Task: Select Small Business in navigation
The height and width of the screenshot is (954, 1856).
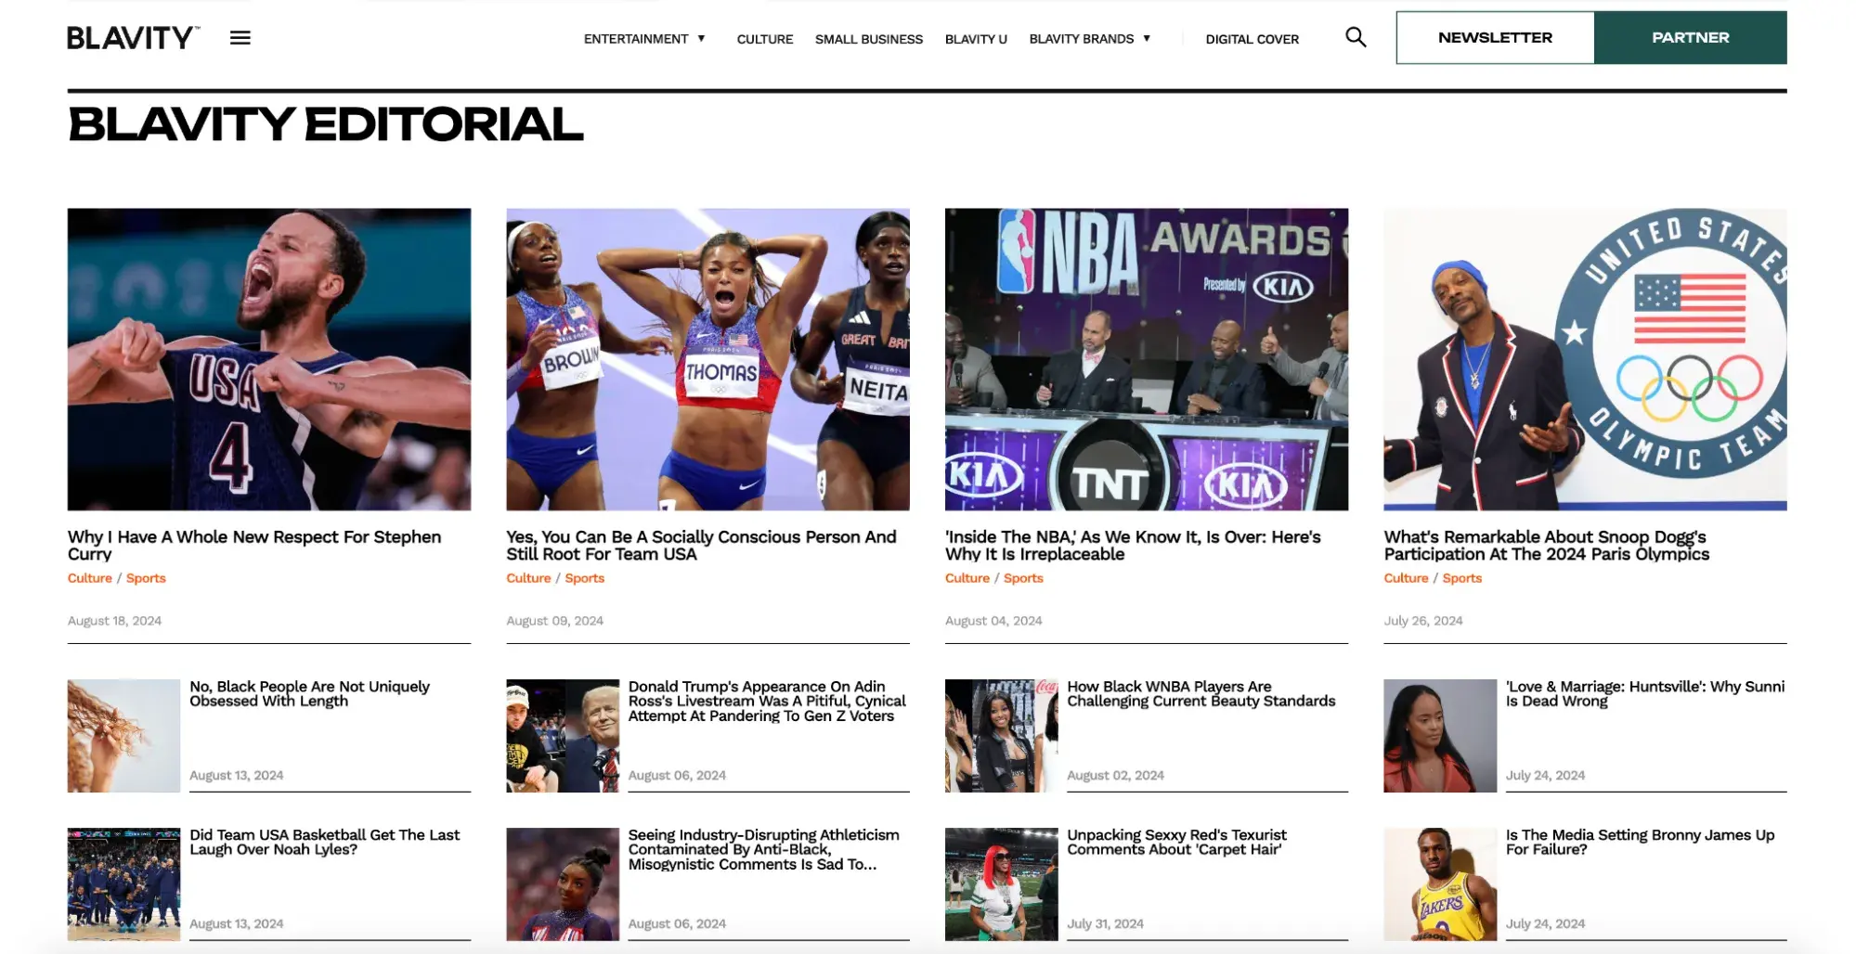Action: [x=868, y=39]
